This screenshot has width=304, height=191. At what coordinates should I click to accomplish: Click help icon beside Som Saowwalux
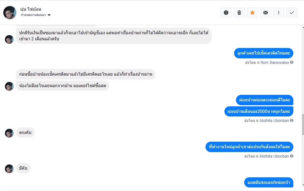point(292,62)
